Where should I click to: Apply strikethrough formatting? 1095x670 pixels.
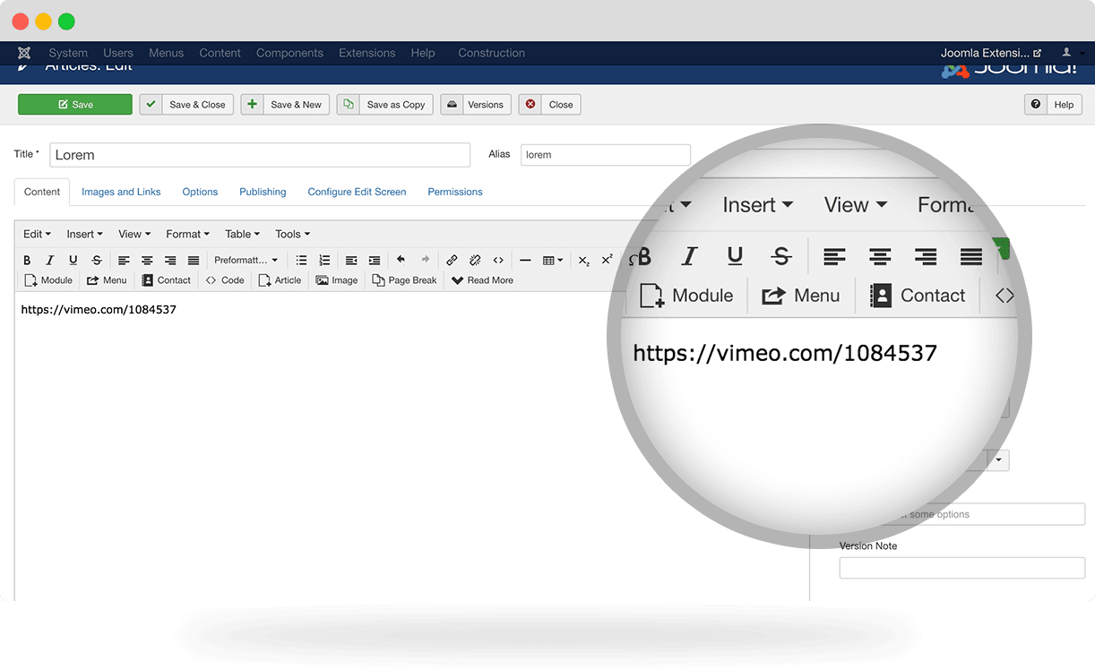tap(97, 261)
